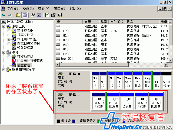173x130 pixels.
Task: Sort by the 状态 column header
Action: tap(142, 22)
